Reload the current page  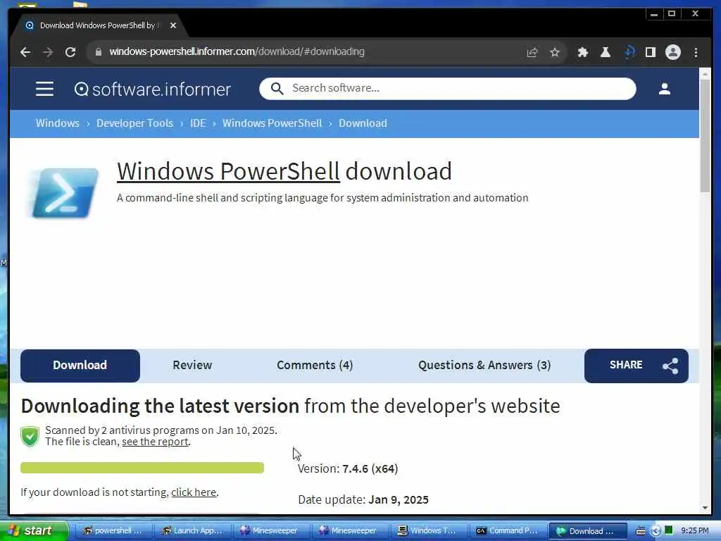[x=70, y=52]
